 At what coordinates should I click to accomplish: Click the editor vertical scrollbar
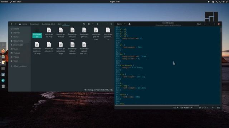point(221,30)
